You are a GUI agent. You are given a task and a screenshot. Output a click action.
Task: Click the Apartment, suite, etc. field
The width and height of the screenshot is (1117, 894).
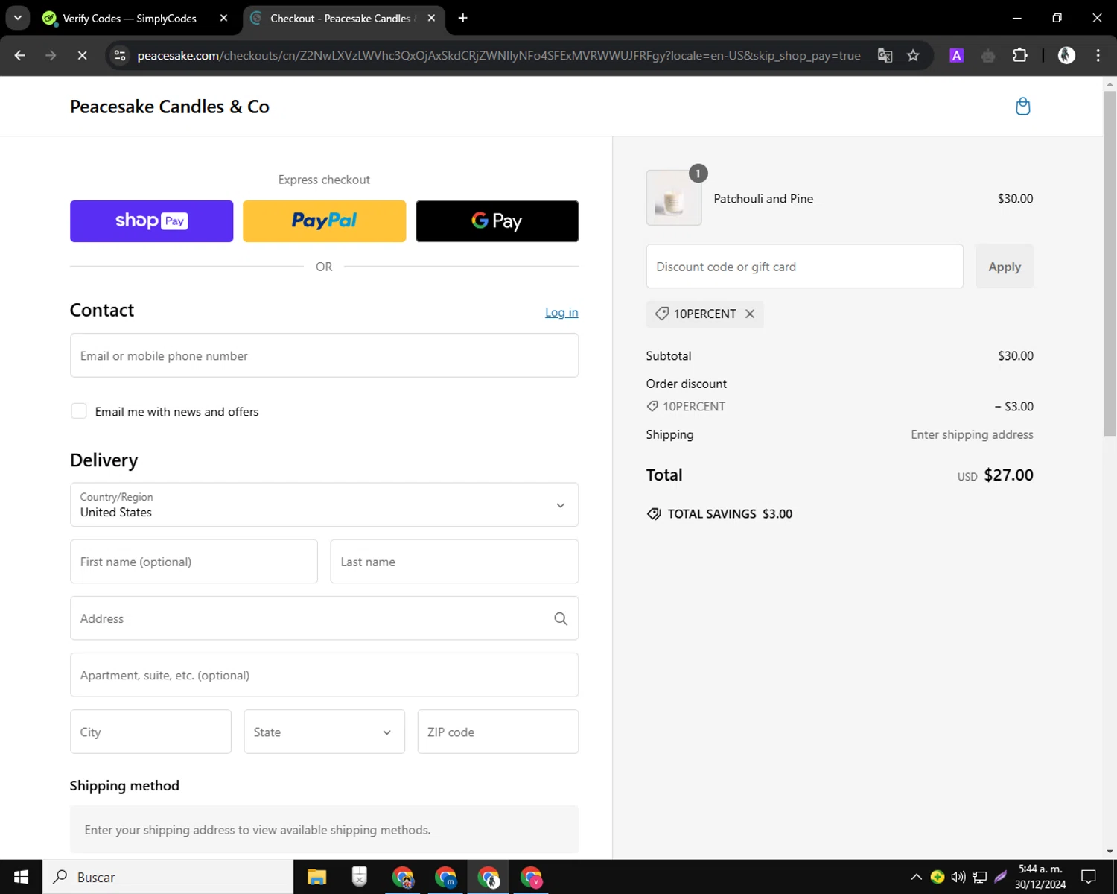point(324,675)
